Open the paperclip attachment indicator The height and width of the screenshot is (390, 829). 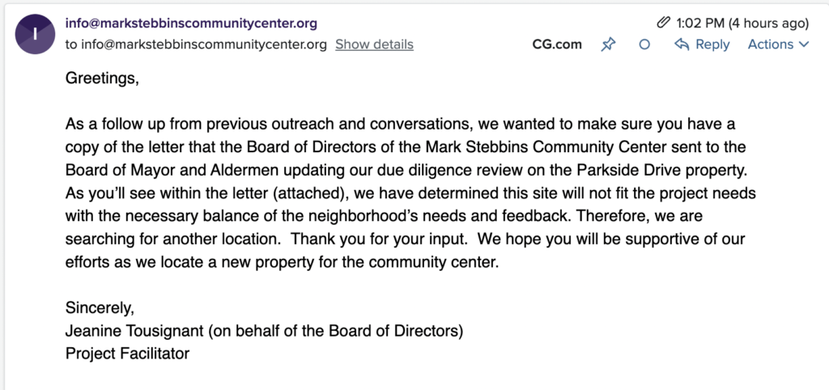coord(663,23)
